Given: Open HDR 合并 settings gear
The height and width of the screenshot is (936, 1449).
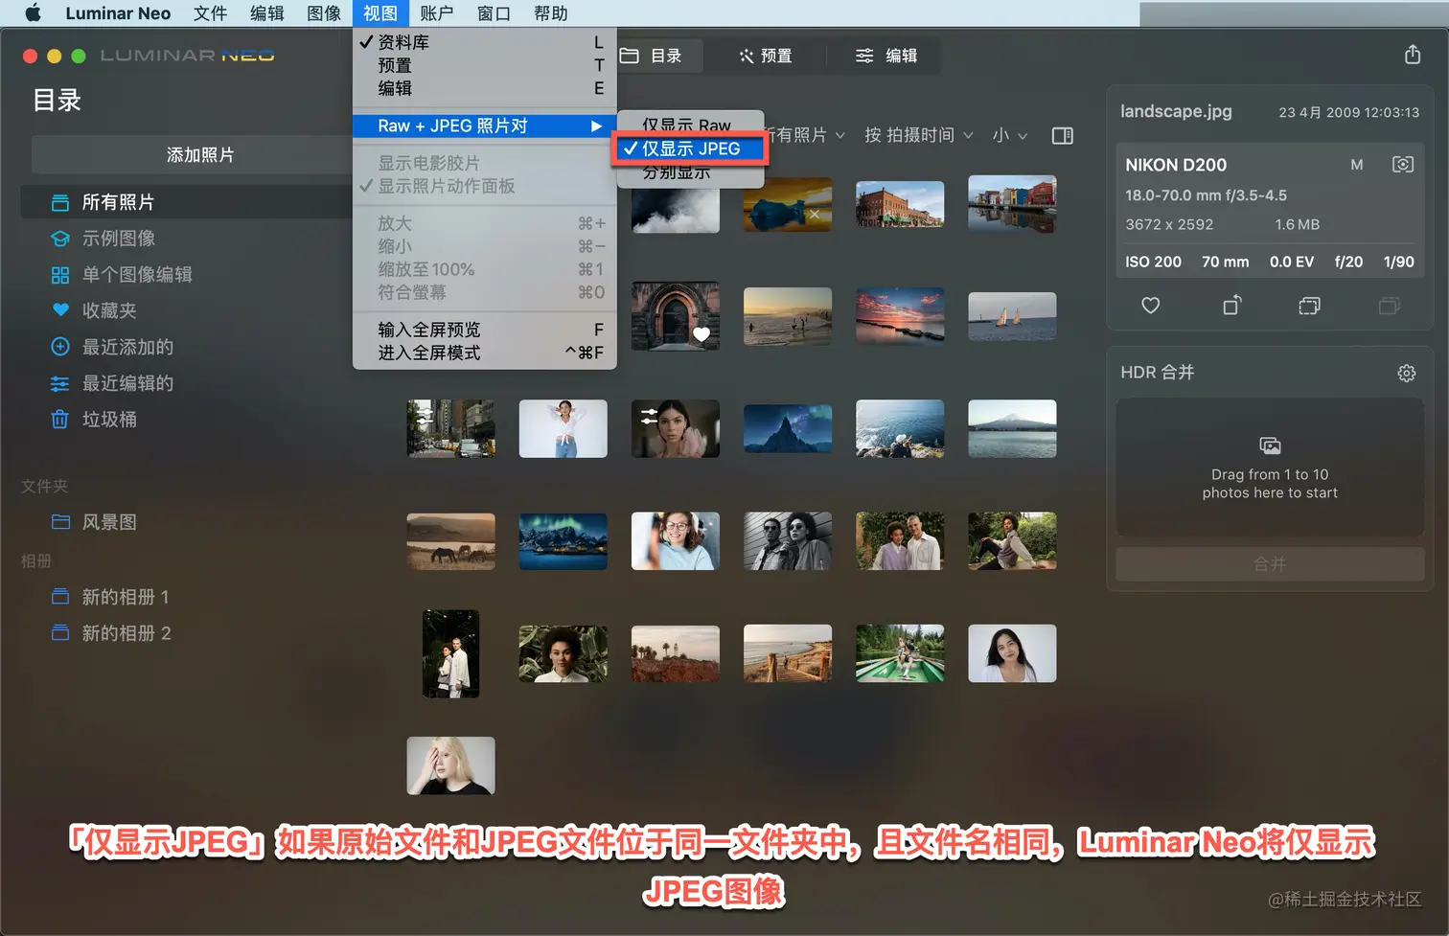Looking at the screenshot, I should [1406, 373].
